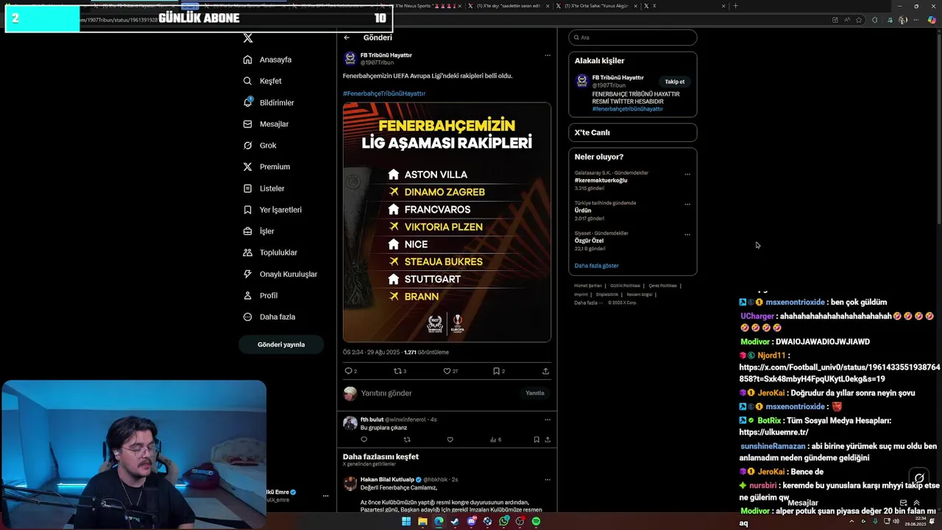Image resolution: width=942 pixels, height=530 pixels.
Task: Open the Ürdün trending topic
Action: tap(583, 211)
